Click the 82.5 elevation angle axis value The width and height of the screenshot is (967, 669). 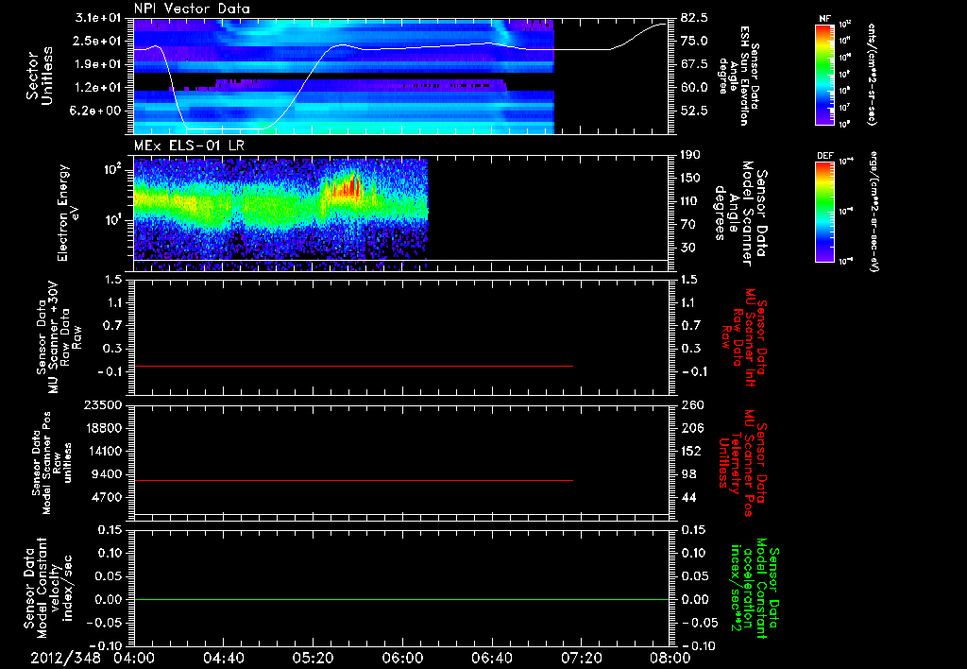[x=694, y=18]
